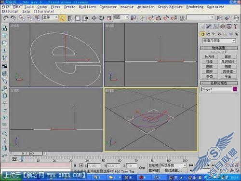Select Cameras category in Create panel
The image size is (241, 181).
(219, 34)
